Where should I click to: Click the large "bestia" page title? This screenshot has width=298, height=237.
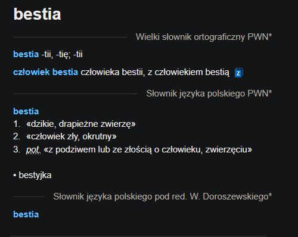click(37, 14)
